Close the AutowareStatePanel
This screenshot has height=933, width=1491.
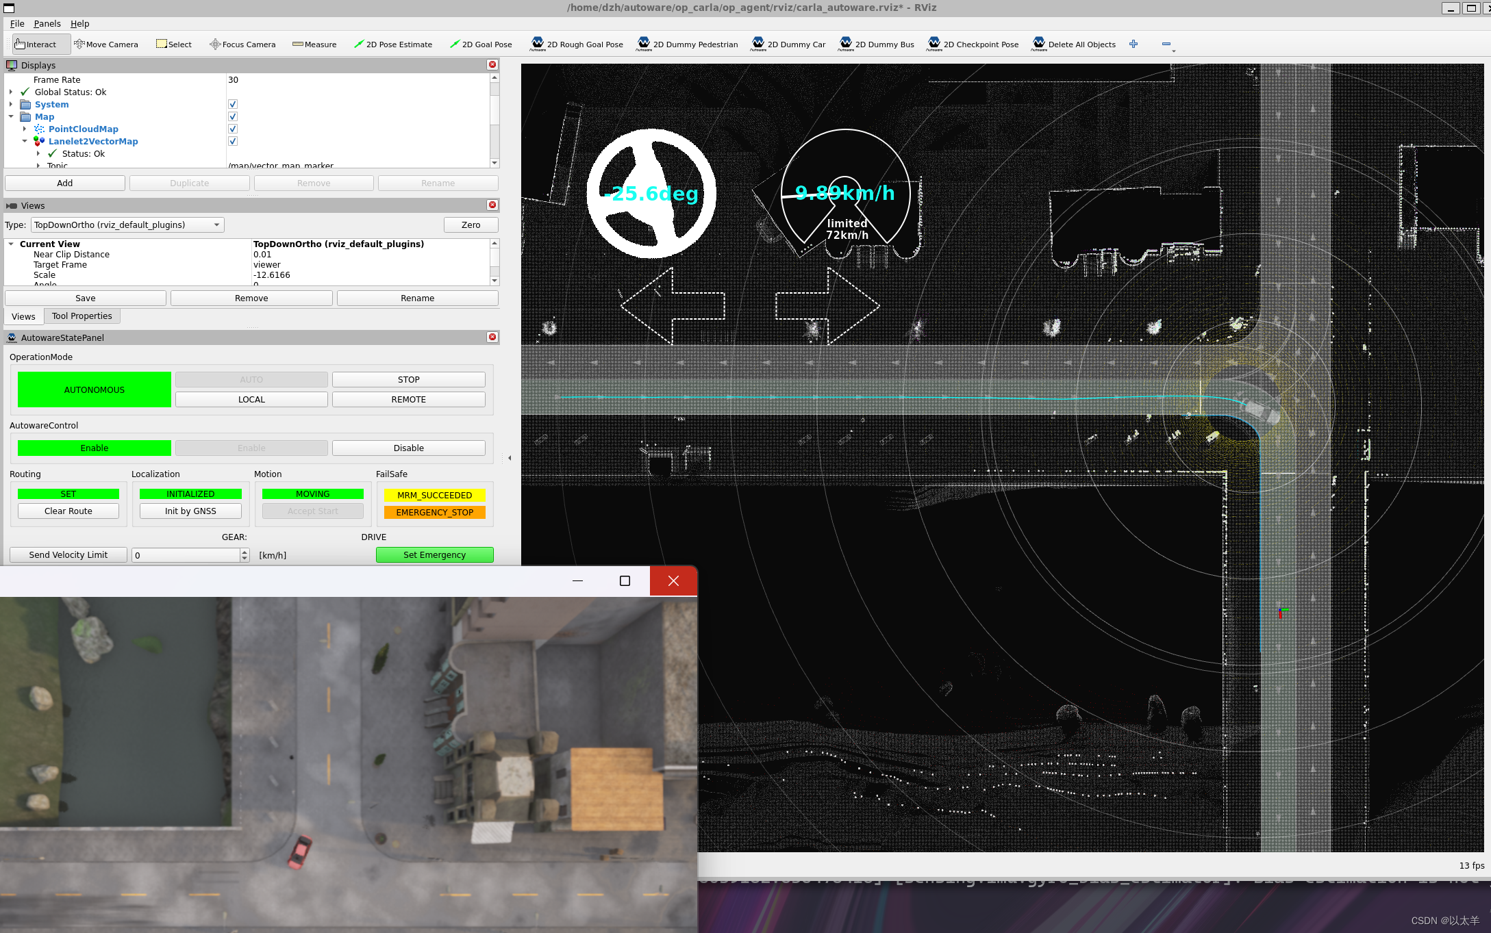[492, 337]
